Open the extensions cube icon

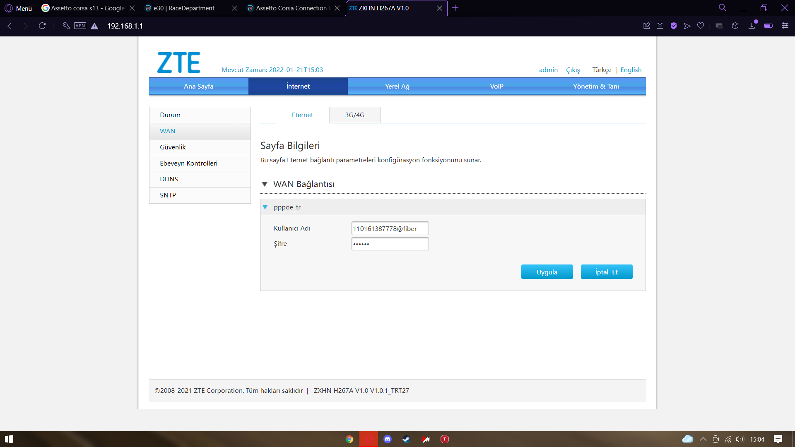point(735,26)
